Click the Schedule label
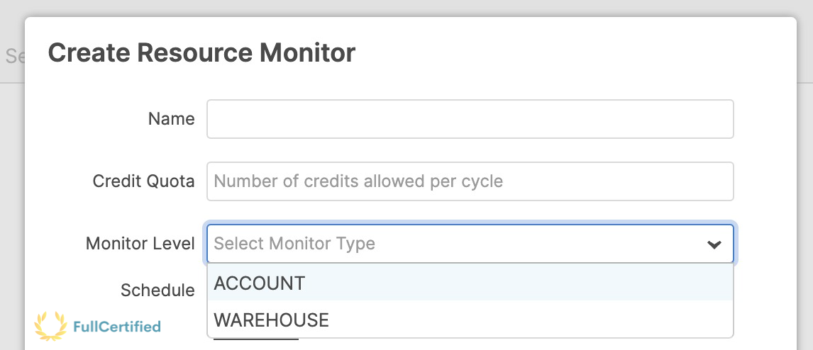This screenshot has width=813, height=350. 157,290
